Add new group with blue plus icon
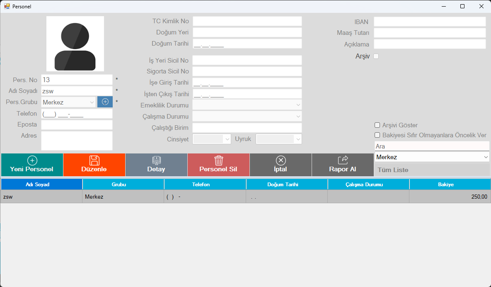 click(x=105, y=102)
